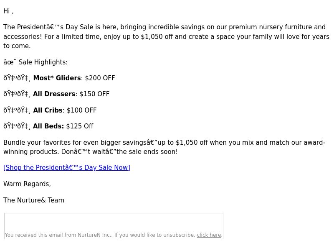Click the 'Sale Highlights:' heading
The image size is (334, 251).
click(43, 62)
